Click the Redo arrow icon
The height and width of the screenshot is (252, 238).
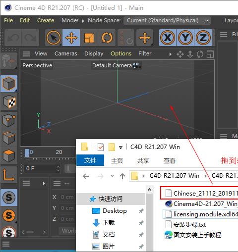pyautogui.click(x=30, y=38)
